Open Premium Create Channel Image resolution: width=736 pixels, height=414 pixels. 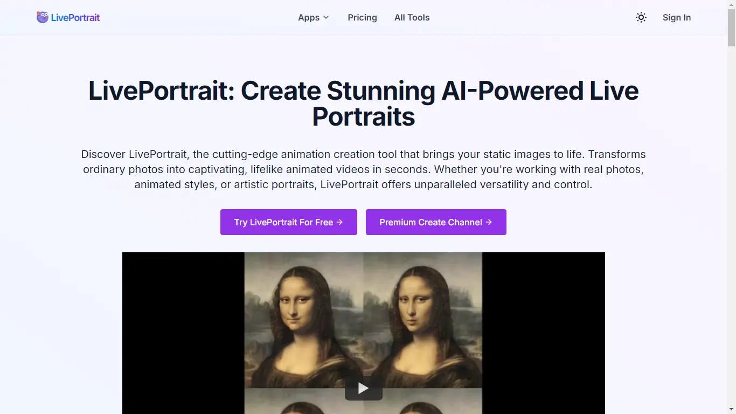436,222
